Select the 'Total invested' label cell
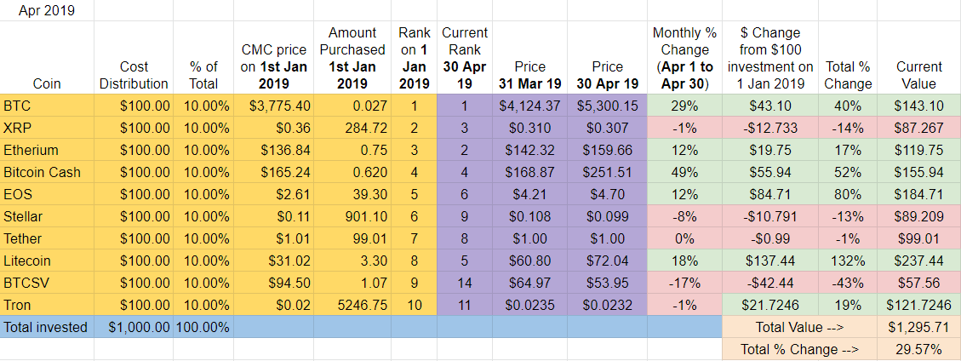 [x=47, y=327]
